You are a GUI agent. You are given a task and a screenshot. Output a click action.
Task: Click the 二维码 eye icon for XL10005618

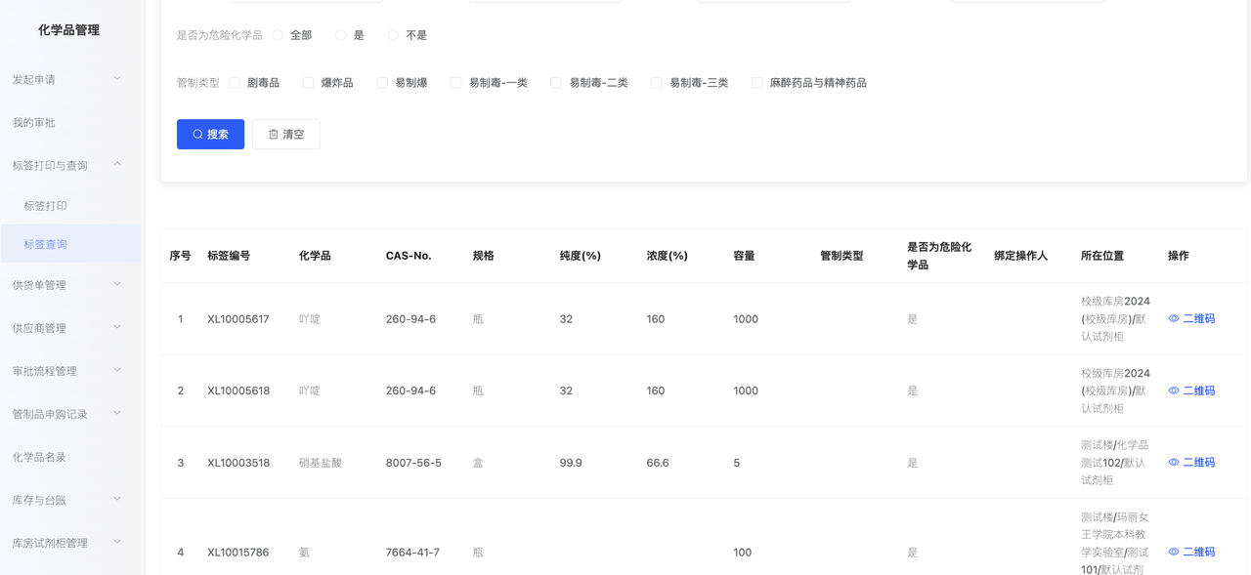[x=1174, y=390]
